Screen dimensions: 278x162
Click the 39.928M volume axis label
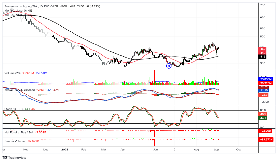pos(266,83)
